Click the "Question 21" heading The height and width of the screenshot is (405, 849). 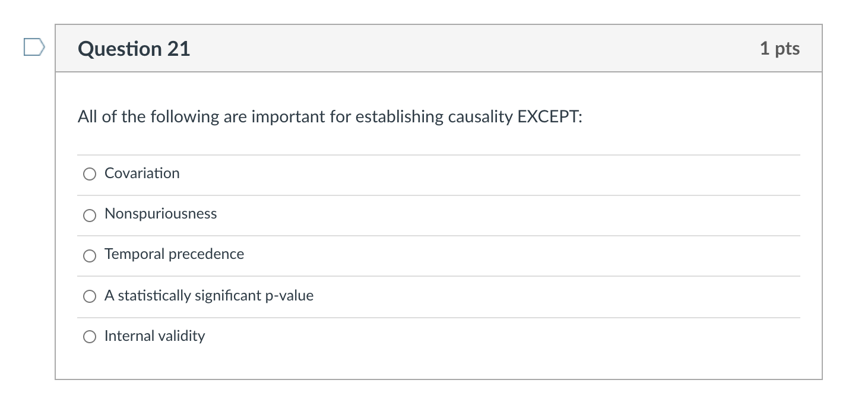pyautogui.click(x=134, y=49)
